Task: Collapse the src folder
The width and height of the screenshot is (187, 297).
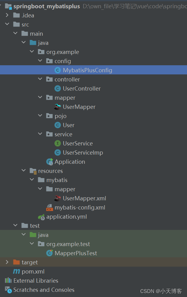Action: coord(7,24)
